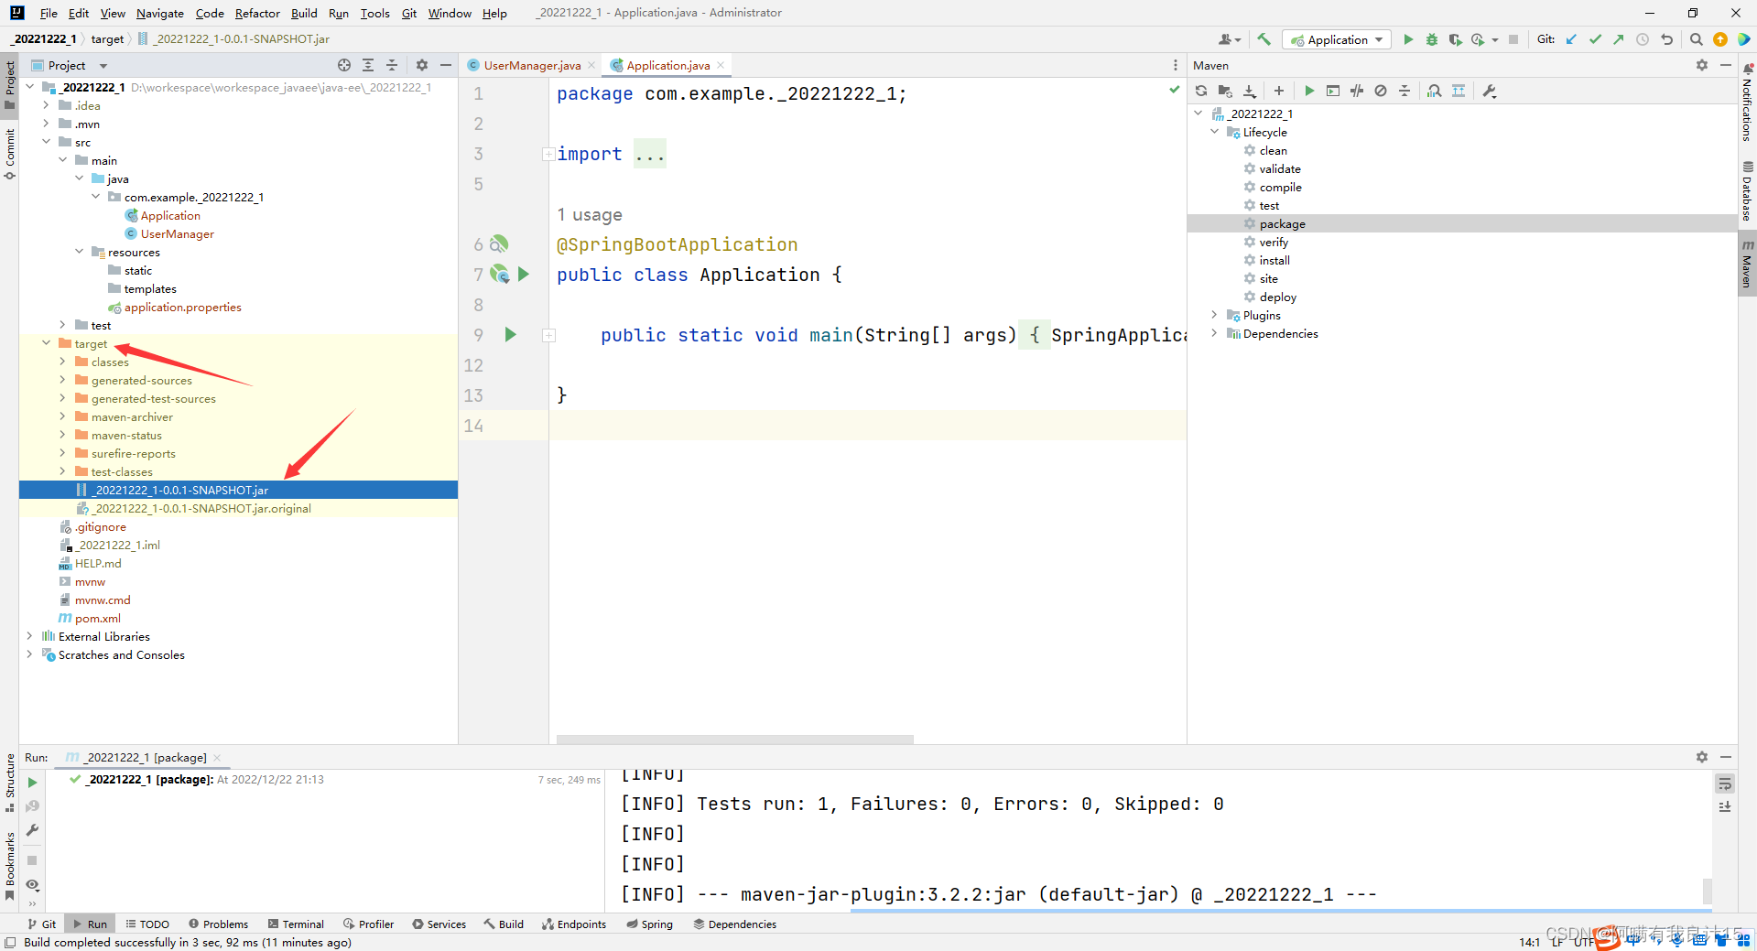The height and width of the screenshot is (951, 1757).
Task: Open Execute Maven Goal dialog
Action: [1333, 91]
